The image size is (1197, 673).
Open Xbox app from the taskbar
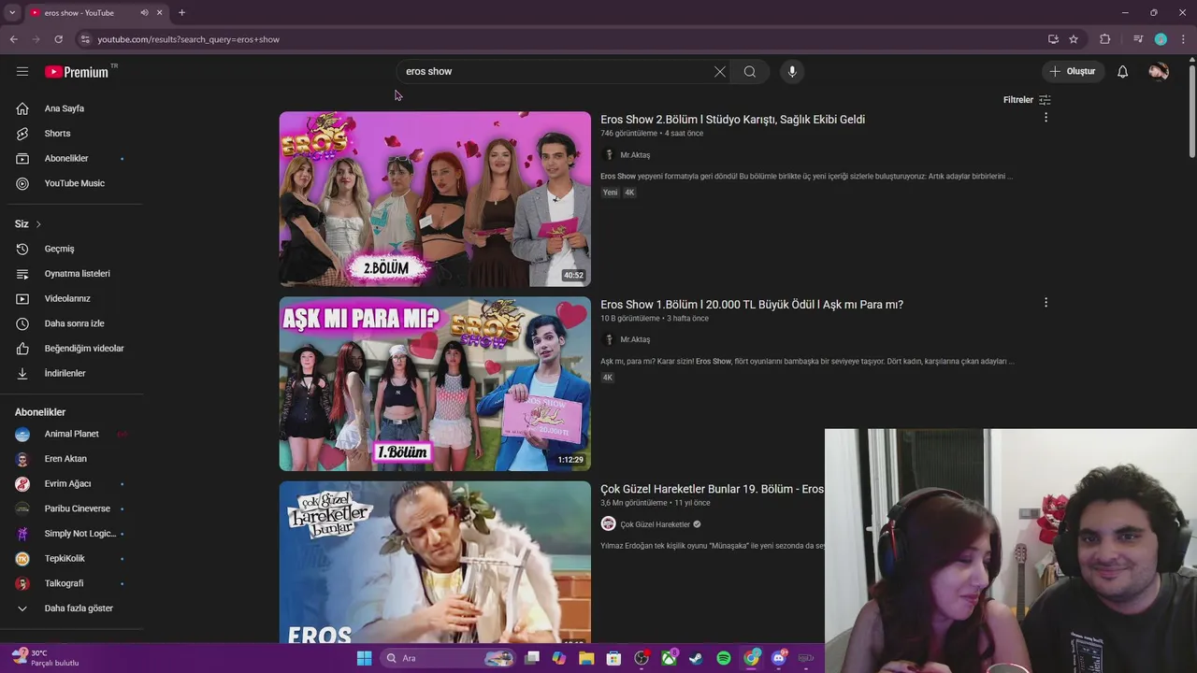click(x=670, y=658)
